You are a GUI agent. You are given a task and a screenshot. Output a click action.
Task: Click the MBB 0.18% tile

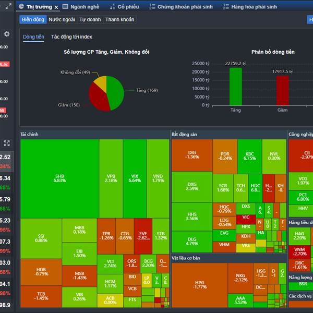79,230
